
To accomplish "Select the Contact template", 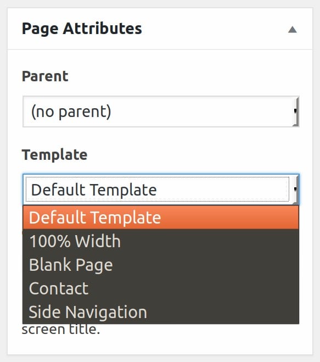I will pyautogui.click(x=161, y=288).
